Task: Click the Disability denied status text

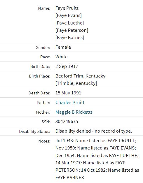Action: [x=94, y=131]
